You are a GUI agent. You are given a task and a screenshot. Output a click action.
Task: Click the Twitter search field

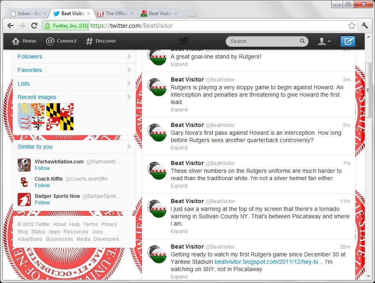[267, 41]
